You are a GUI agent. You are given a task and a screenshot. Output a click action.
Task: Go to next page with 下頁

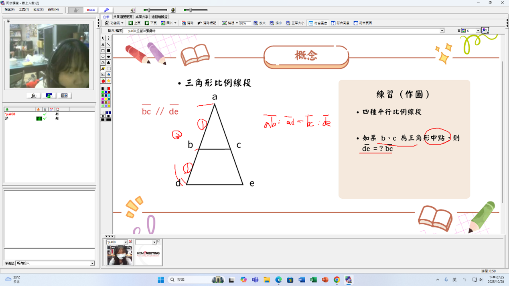(x=151, y=23)
